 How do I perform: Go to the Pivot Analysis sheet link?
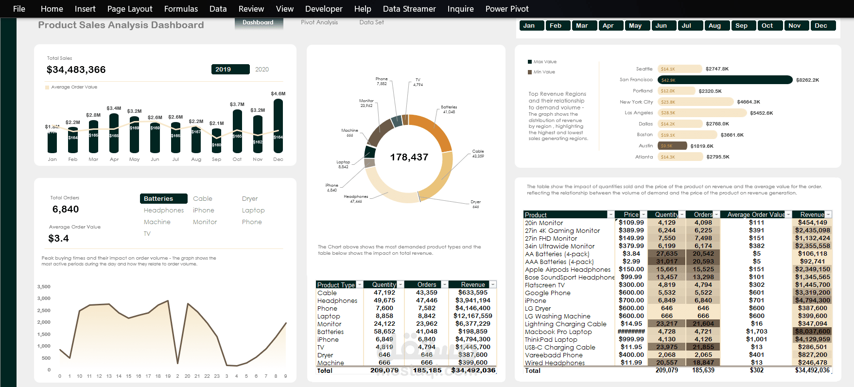(x=319, y=22)
